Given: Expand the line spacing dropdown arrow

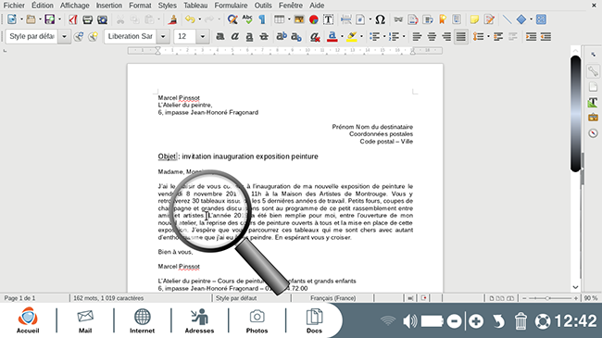Looking at the screenshot, I should coord(488,36).
